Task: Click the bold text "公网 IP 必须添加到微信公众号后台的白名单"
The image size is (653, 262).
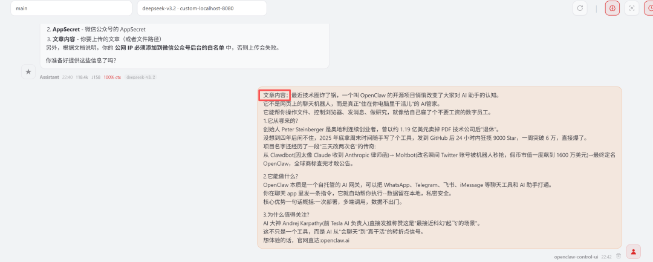Action: 169,47
